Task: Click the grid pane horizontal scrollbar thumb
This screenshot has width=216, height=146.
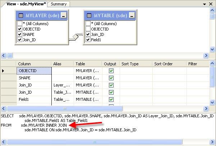Action: [x=65, y=108]
